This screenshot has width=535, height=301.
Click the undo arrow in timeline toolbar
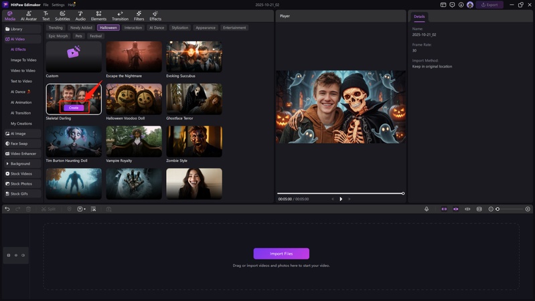(x=7, y=209)
